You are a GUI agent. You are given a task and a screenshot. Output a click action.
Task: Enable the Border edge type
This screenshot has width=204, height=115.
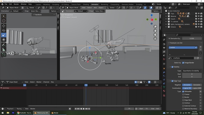point(183,97)
